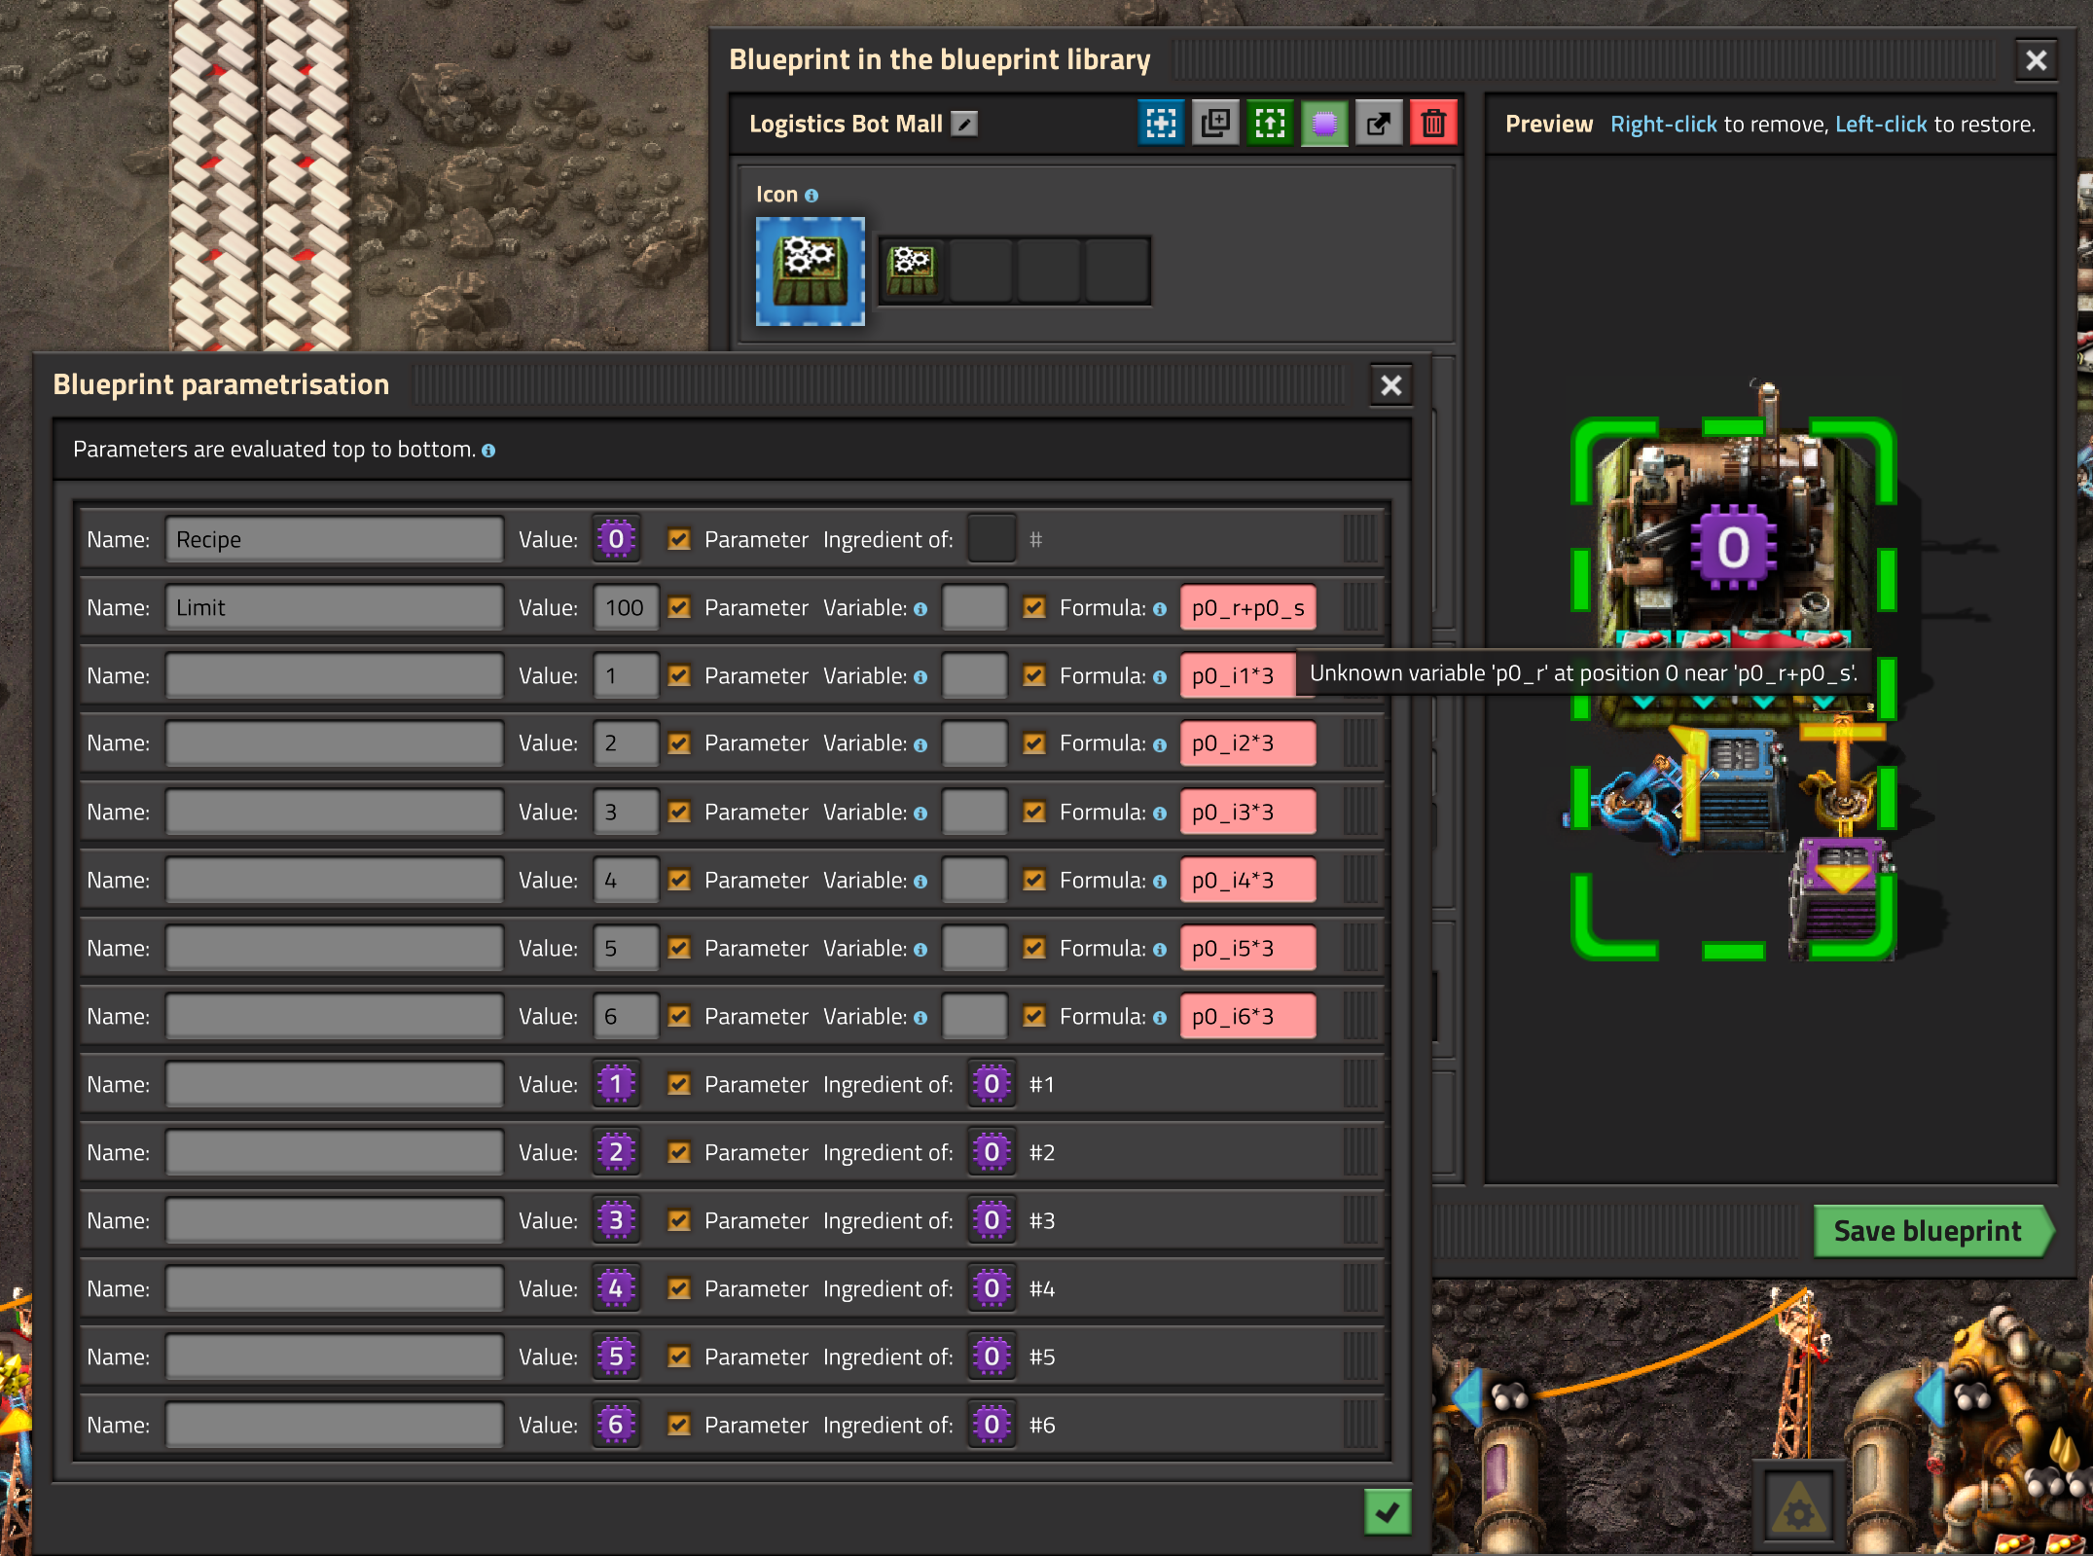The image size is (2093, 1556).
Task: Close the Blueprint parametrisation dialog
Action: pos(1391,385)
